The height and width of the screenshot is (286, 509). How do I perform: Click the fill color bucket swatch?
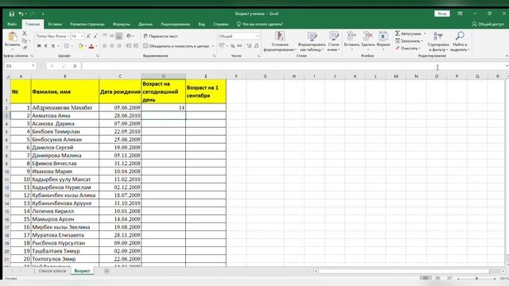(x=80, y=46)
